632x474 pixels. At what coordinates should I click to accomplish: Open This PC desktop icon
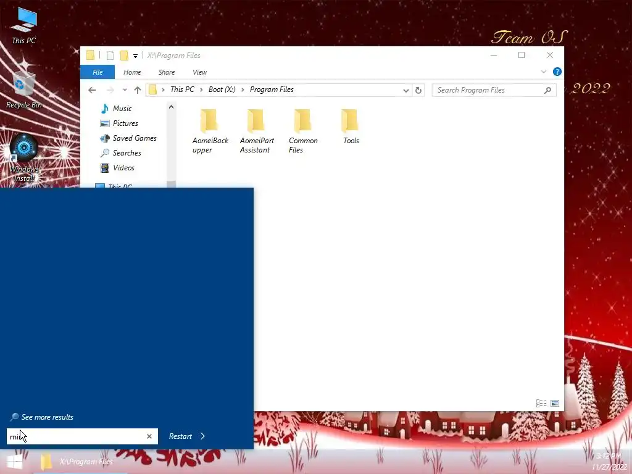click(x=24, y=25)
